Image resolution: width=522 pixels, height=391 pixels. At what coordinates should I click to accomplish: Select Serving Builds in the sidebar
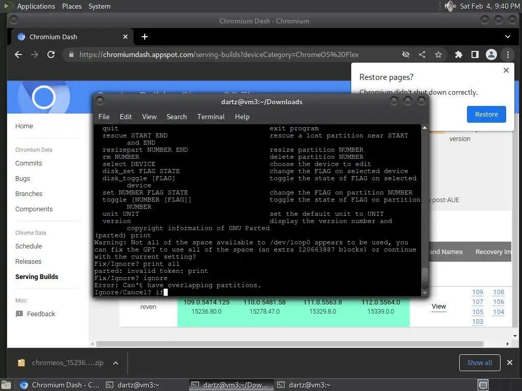coord(37,276)
